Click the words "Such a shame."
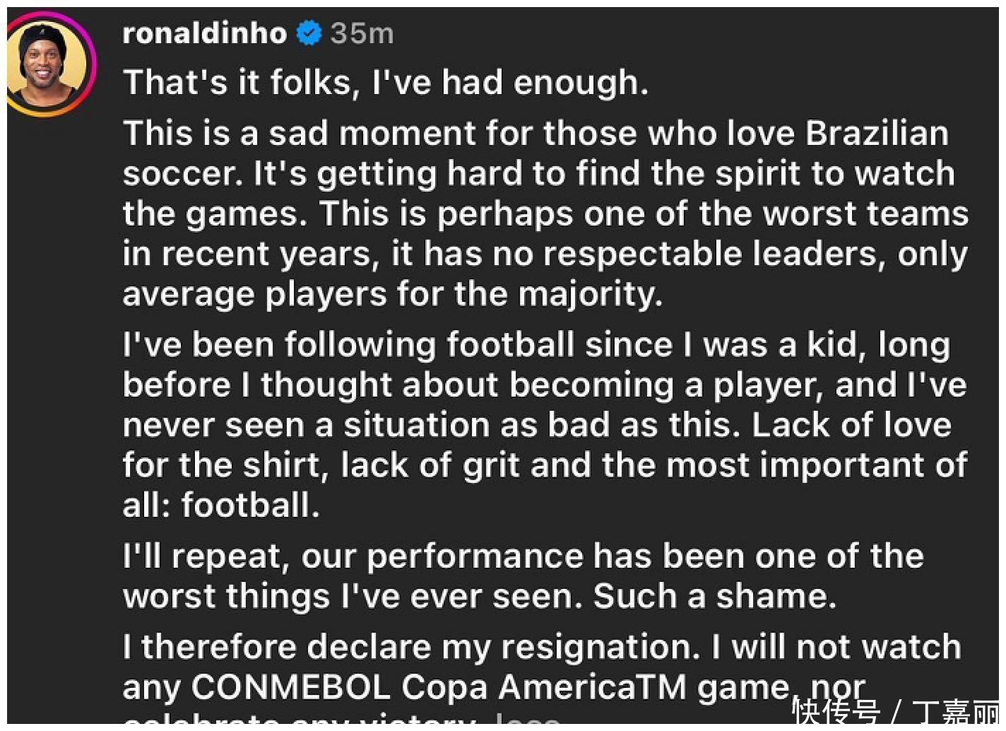Screen dimensions: 1006x731 (x=714, y=596)
